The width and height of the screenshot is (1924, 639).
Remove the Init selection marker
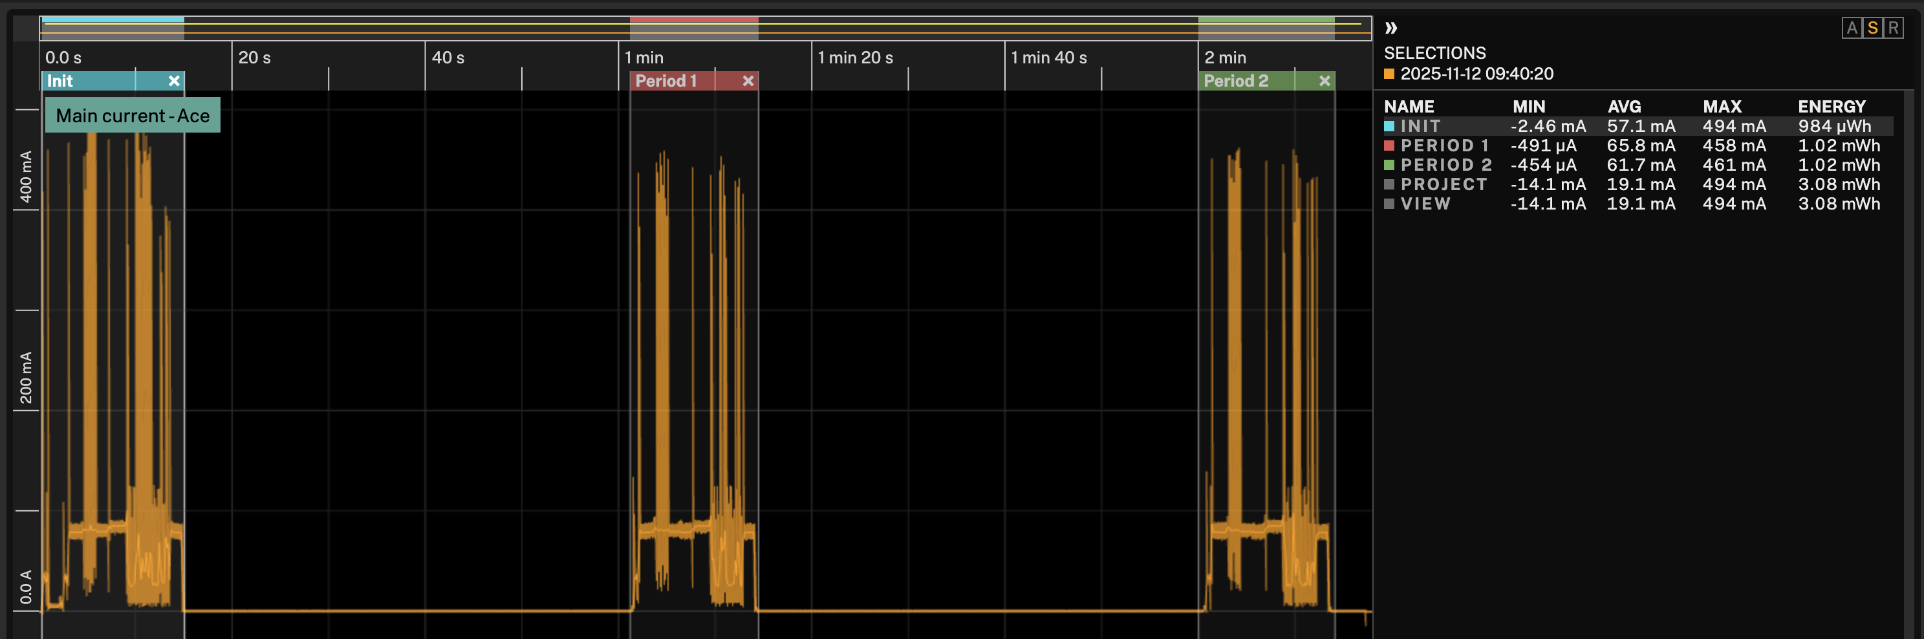click(174, 81)
